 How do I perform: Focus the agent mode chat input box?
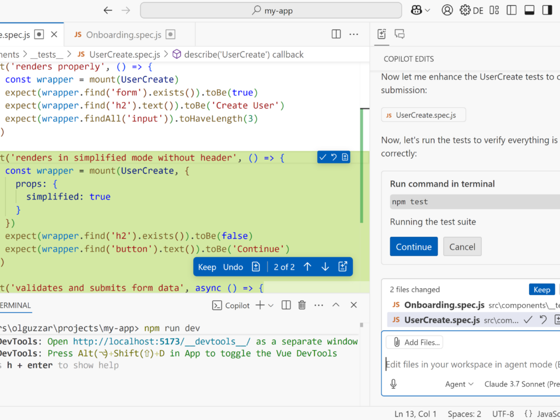(x=470, y=365)
